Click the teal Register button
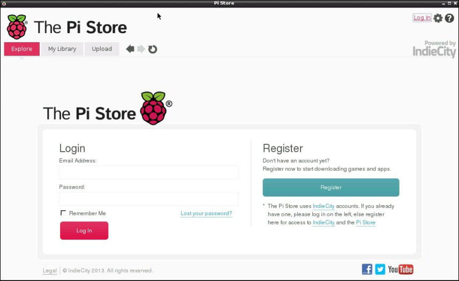459x281 pixels. (331, 188)
